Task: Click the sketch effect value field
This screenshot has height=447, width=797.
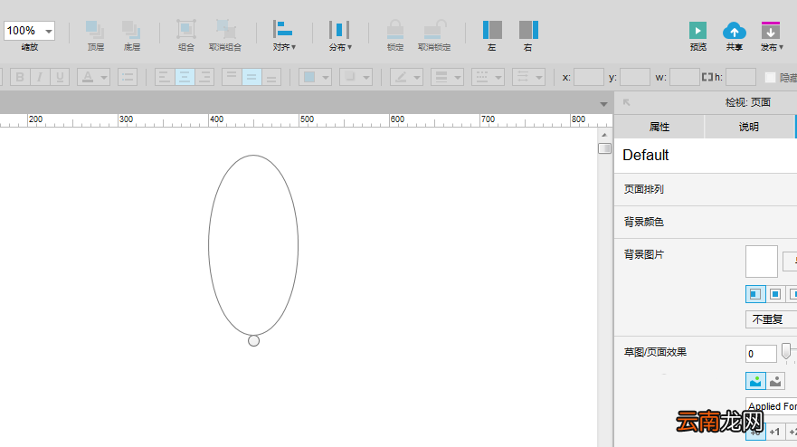Action: point(761,354)
